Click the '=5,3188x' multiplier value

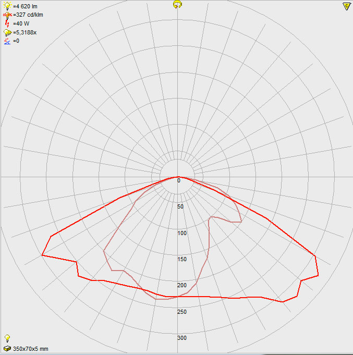25,33
